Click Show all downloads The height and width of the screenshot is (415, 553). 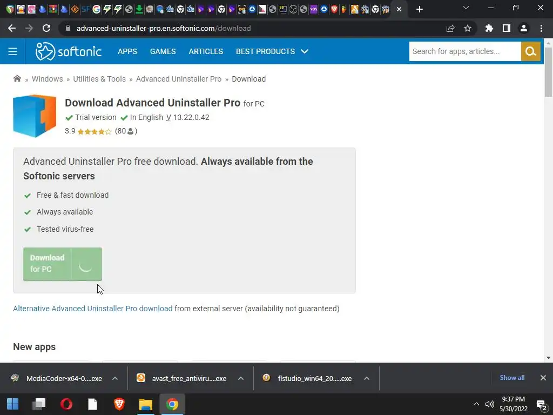click(512, 378)
